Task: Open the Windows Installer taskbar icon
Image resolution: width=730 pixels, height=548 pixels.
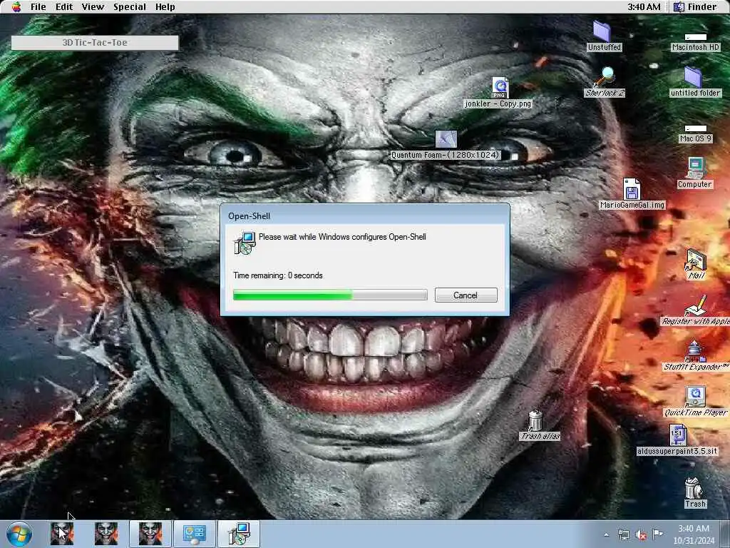Action: tap(239, 534)
